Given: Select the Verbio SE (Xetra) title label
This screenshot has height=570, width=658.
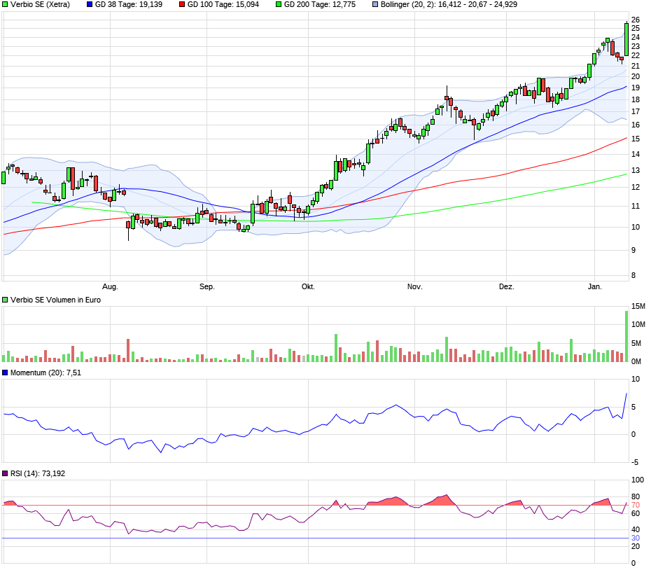Looking at the screenshot, I should [x=40, y=4].
